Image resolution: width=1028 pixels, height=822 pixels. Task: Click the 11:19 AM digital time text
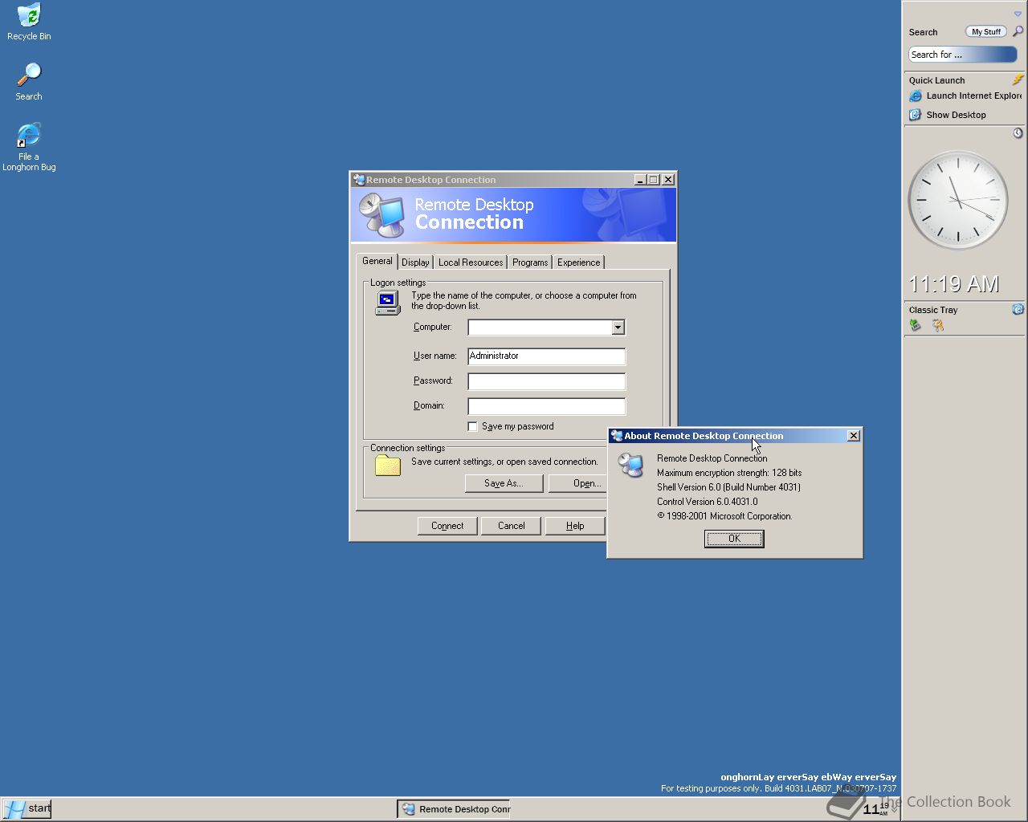954,283
